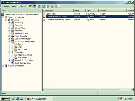Click the Policy Elements colored icon
Viewport: 135px width, 101px height.
pyautogui.click(x=12, y=36)
